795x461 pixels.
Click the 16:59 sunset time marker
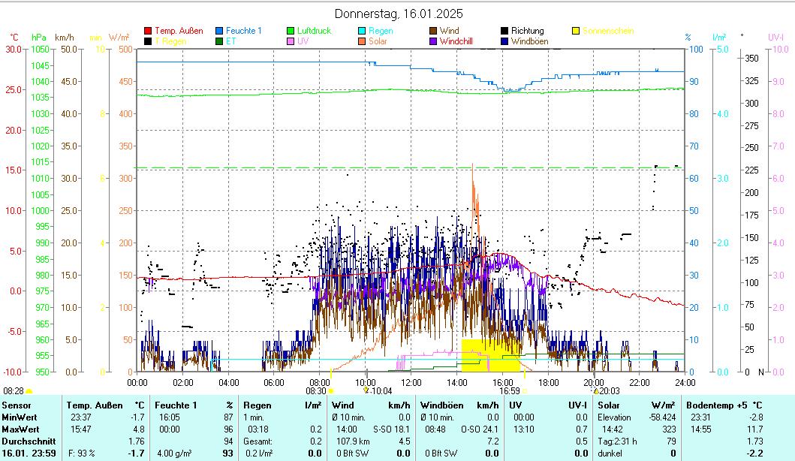[510, 390]
